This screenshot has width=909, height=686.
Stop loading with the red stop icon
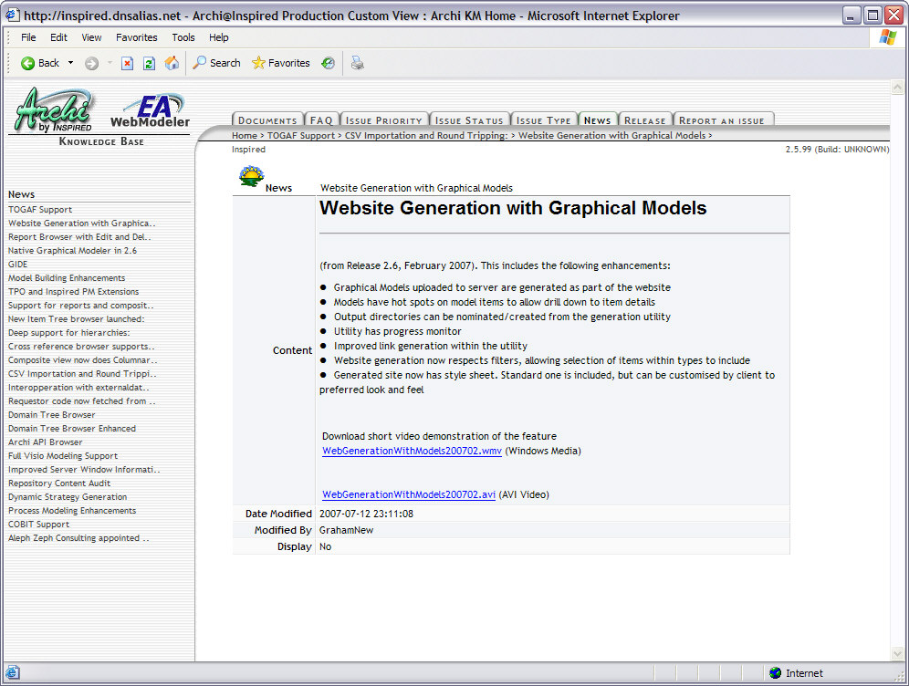click(x=127, y=63)
